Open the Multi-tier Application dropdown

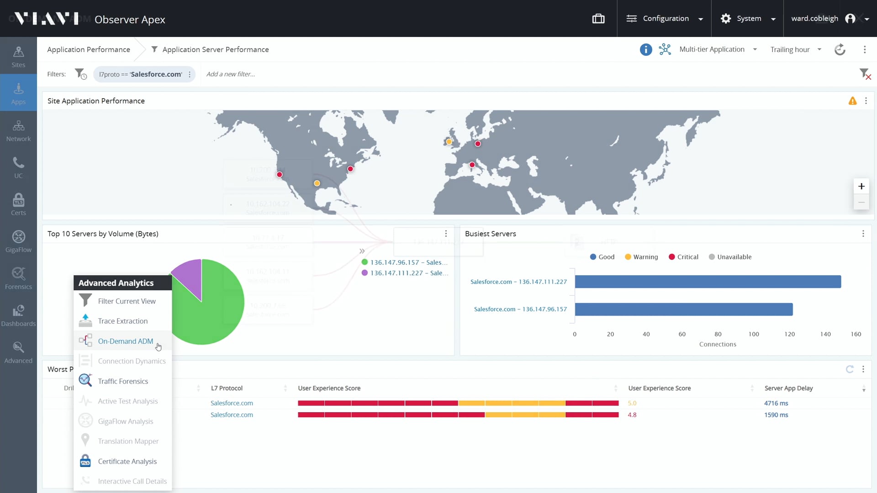(718, 49)
